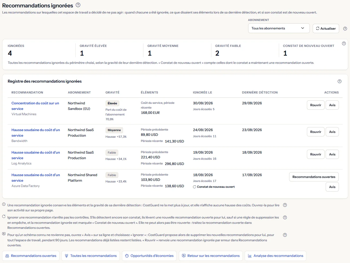Viewport: 350px width, 263px height.
Task: Click the Actualiser button
Action: pyautogui.click(x=326, y=28)
